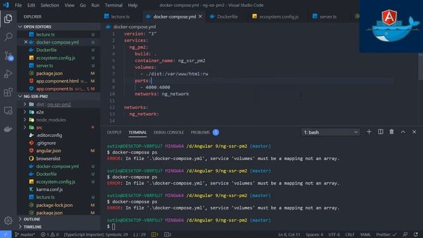The image size is (423, 238).
Task: Create a new terminal with plus icon
Action: click(x=369, y=132)
